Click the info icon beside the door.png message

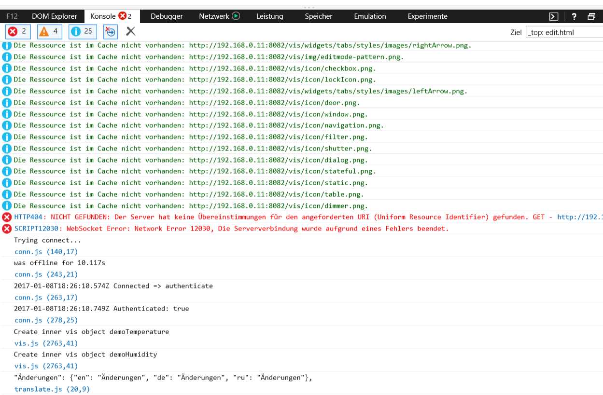tap(7, 103)
